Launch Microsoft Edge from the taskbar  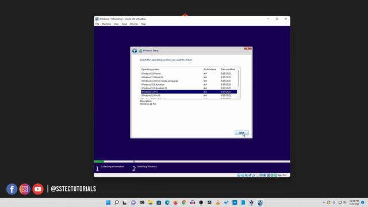167,202
